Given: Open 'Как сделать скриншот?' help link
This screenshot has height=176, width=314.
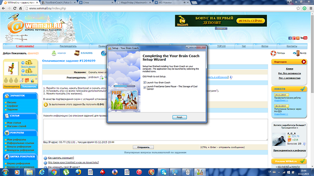Looking at the screenshot, I should tap(61, 158).
